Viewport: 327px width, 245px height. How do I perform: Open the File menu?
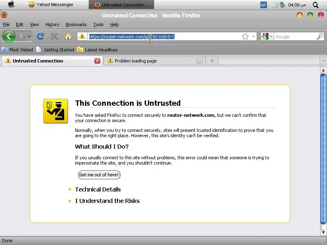coord(6,24)
